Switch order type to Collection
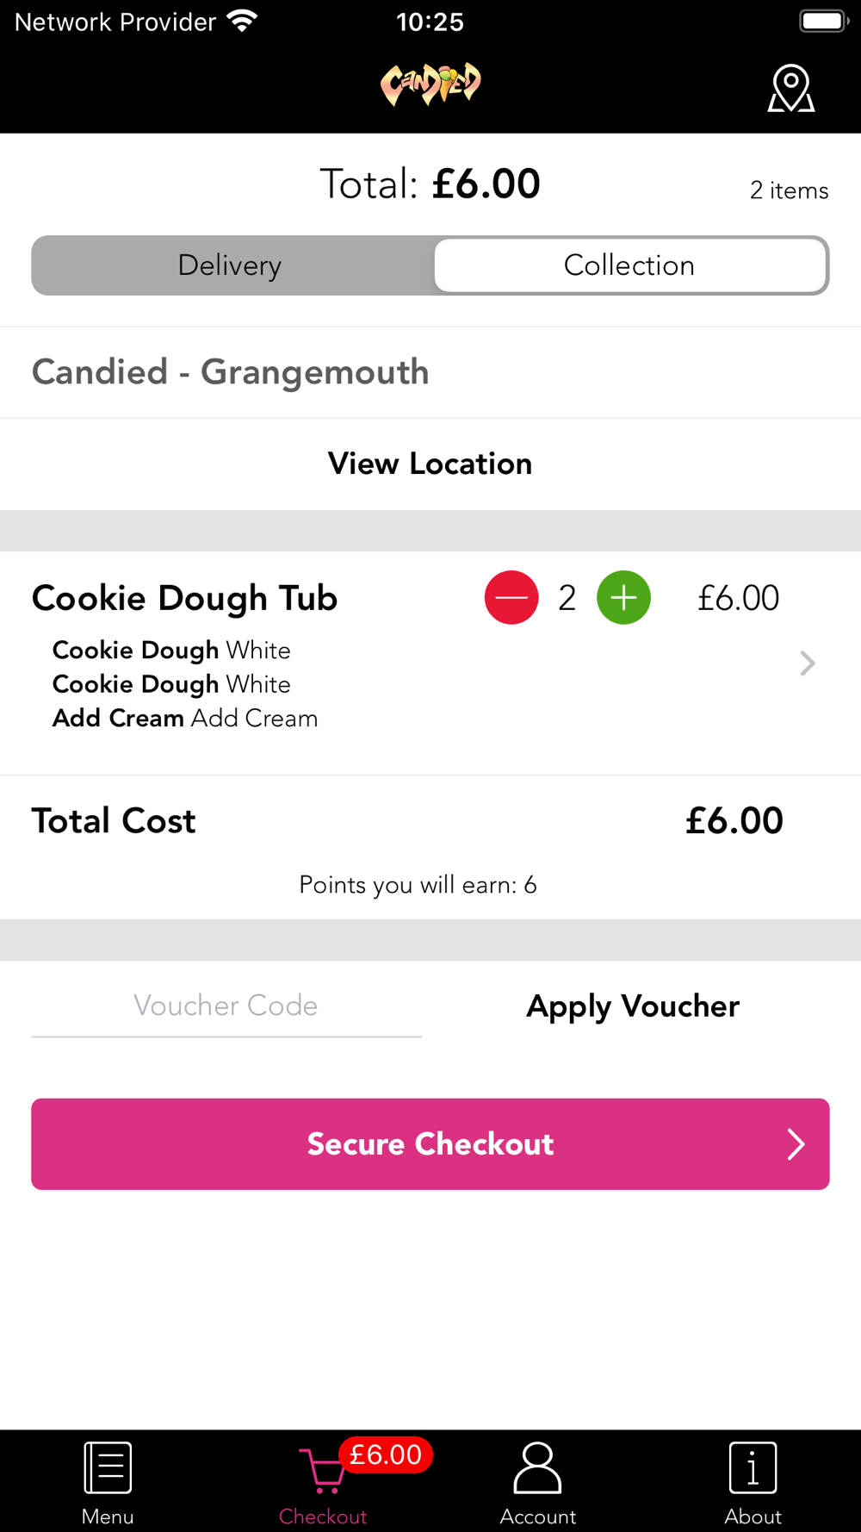 coord(629,265)
